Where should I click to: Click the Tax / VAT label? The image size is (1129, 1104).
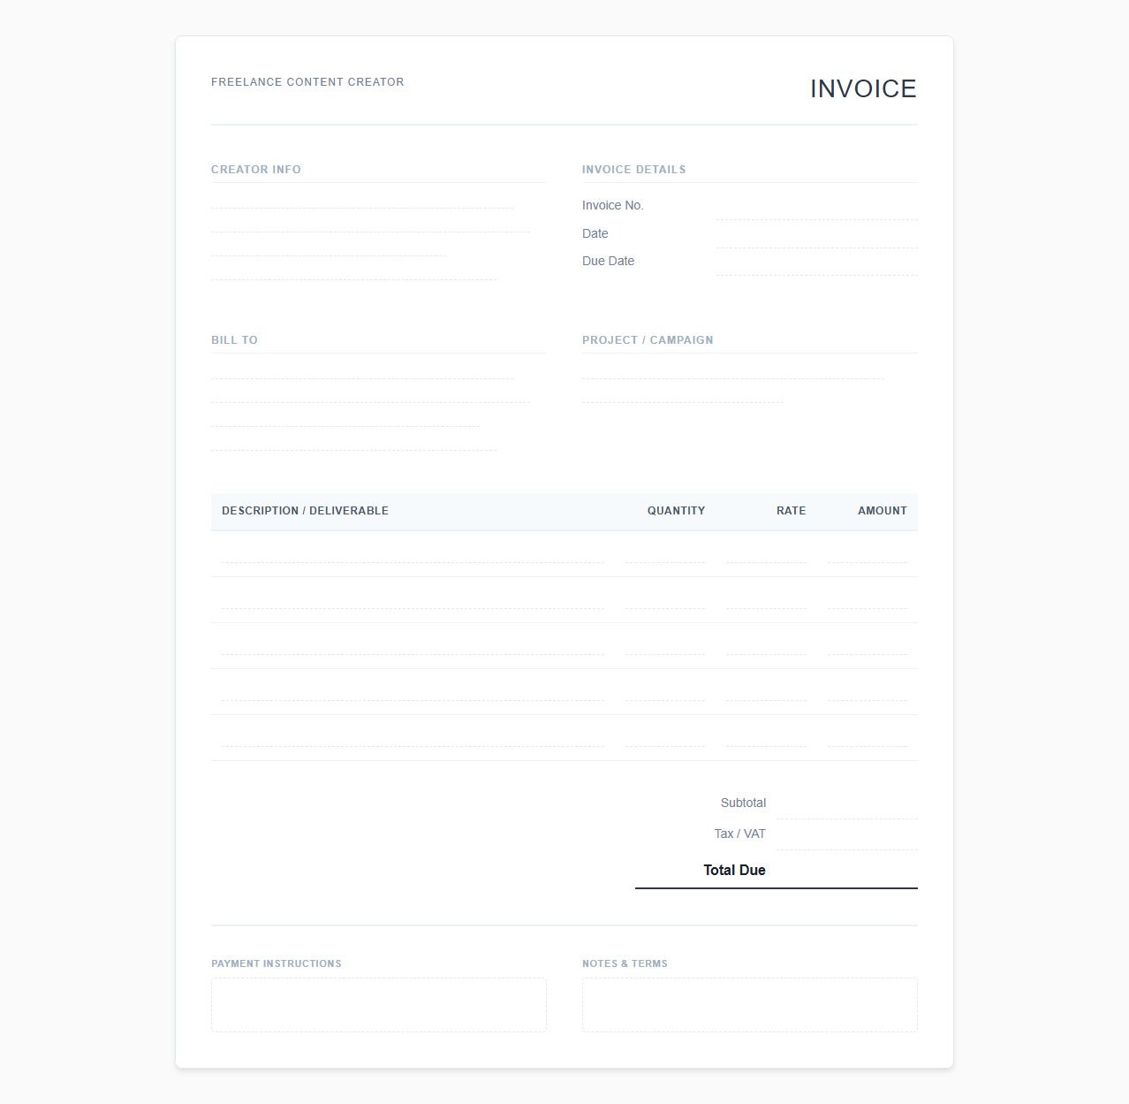coord(739,834)
